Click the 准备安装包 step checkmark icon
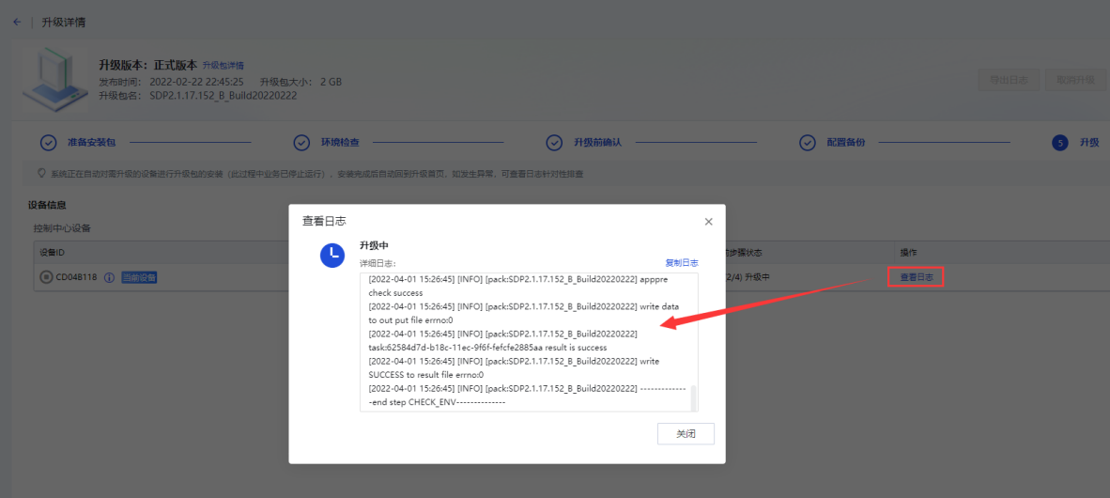Image resolution: width=1110 pixels, height=498 pixels. [48, 143]
